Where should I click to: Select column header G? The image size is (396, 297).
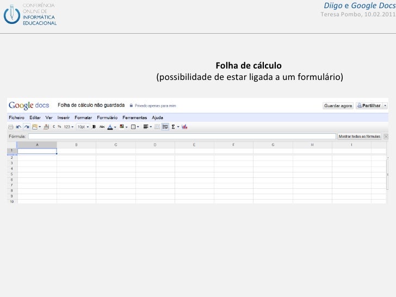(273, 145)
